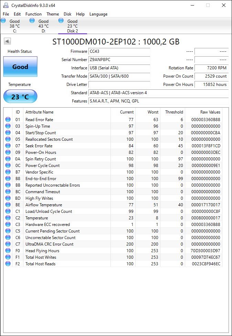Click the Rotation Rate 7200 RPM field

tap(211, 68)
